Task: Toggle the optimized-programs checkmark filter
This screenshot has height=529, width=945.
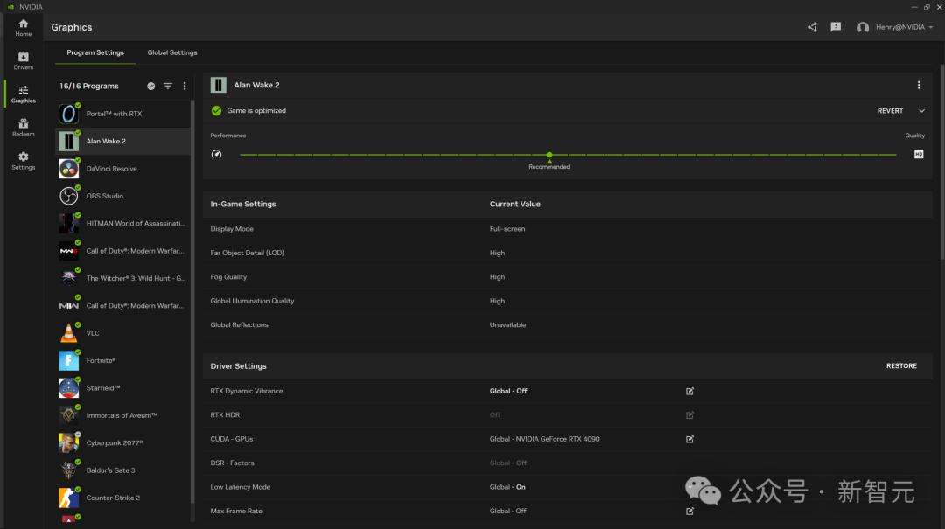Action: click(x=151, y=86)
